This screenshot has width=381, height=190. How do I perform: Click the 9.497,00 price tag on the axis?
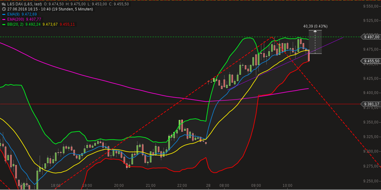click(371, 37)
